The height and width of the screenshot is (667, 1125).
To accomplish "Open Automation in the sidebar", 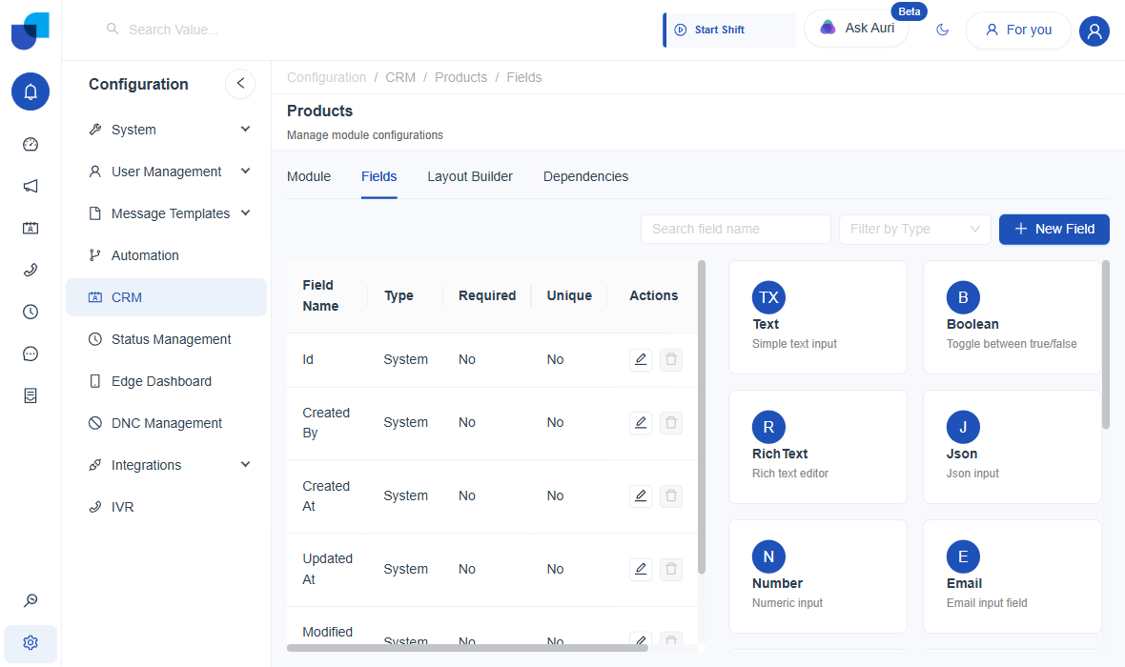I will click(167, 255).
